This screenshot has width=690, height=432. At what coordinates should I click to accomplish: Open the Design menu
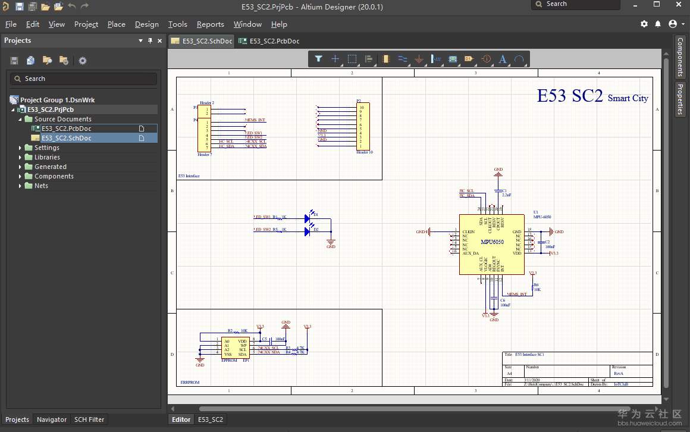(x=146, y=24)
